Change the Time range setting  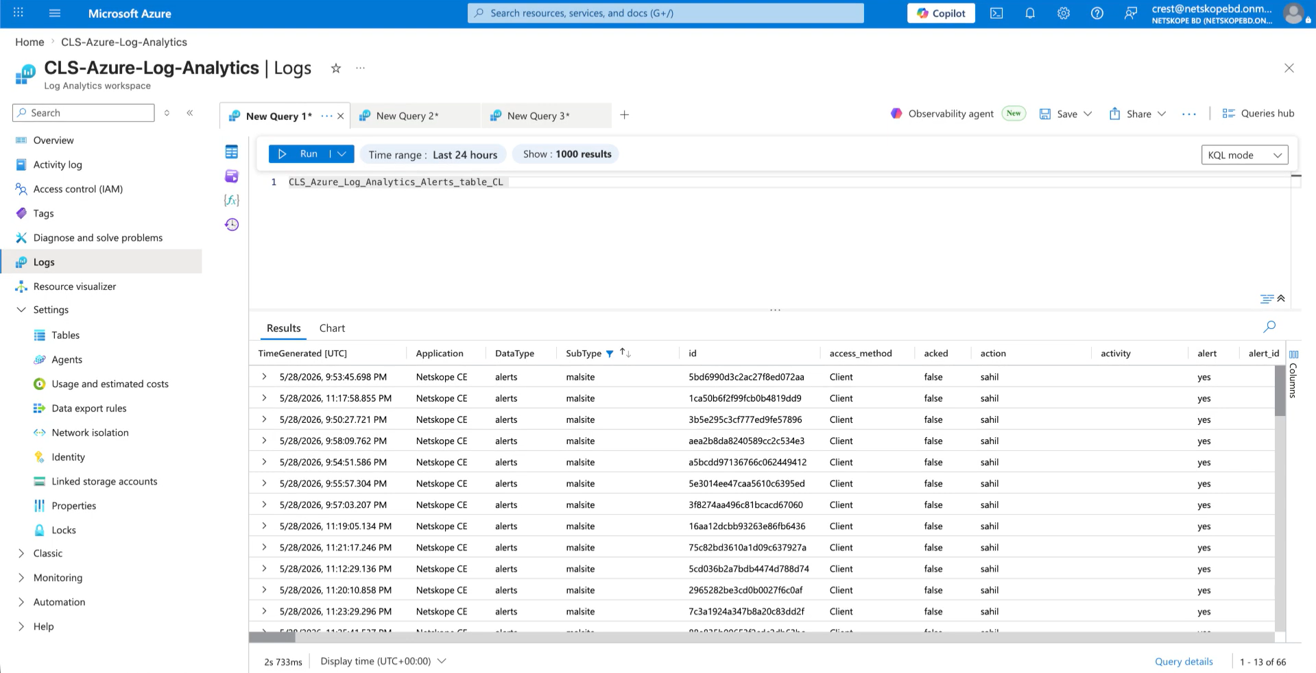[433, 154]
